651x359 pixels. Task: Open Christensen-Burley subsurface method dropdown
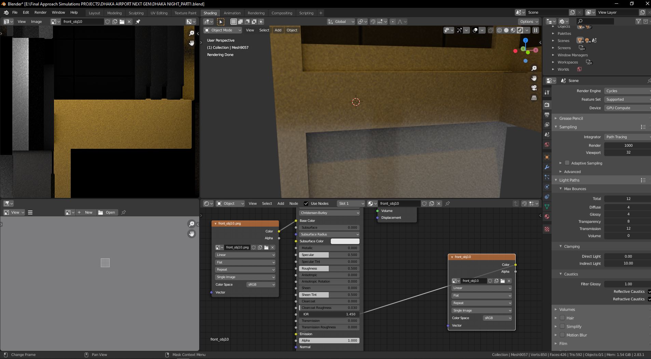pos(329,213)
